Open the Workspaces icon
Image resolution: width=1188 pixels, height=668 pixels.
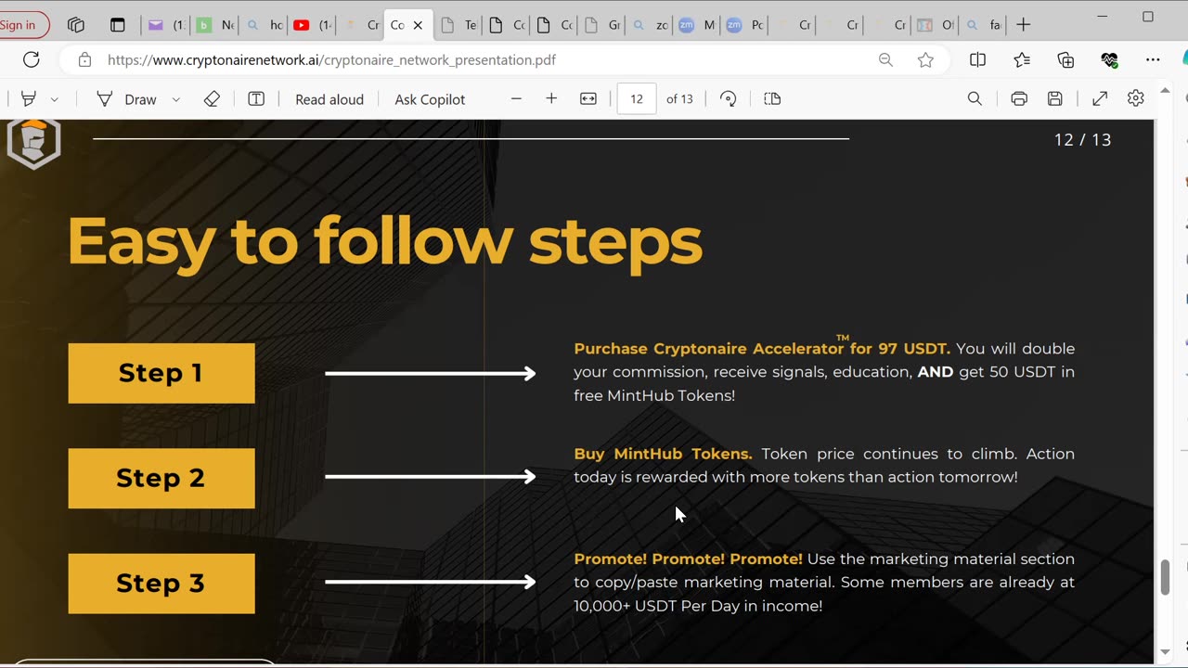tap(76, 25)
